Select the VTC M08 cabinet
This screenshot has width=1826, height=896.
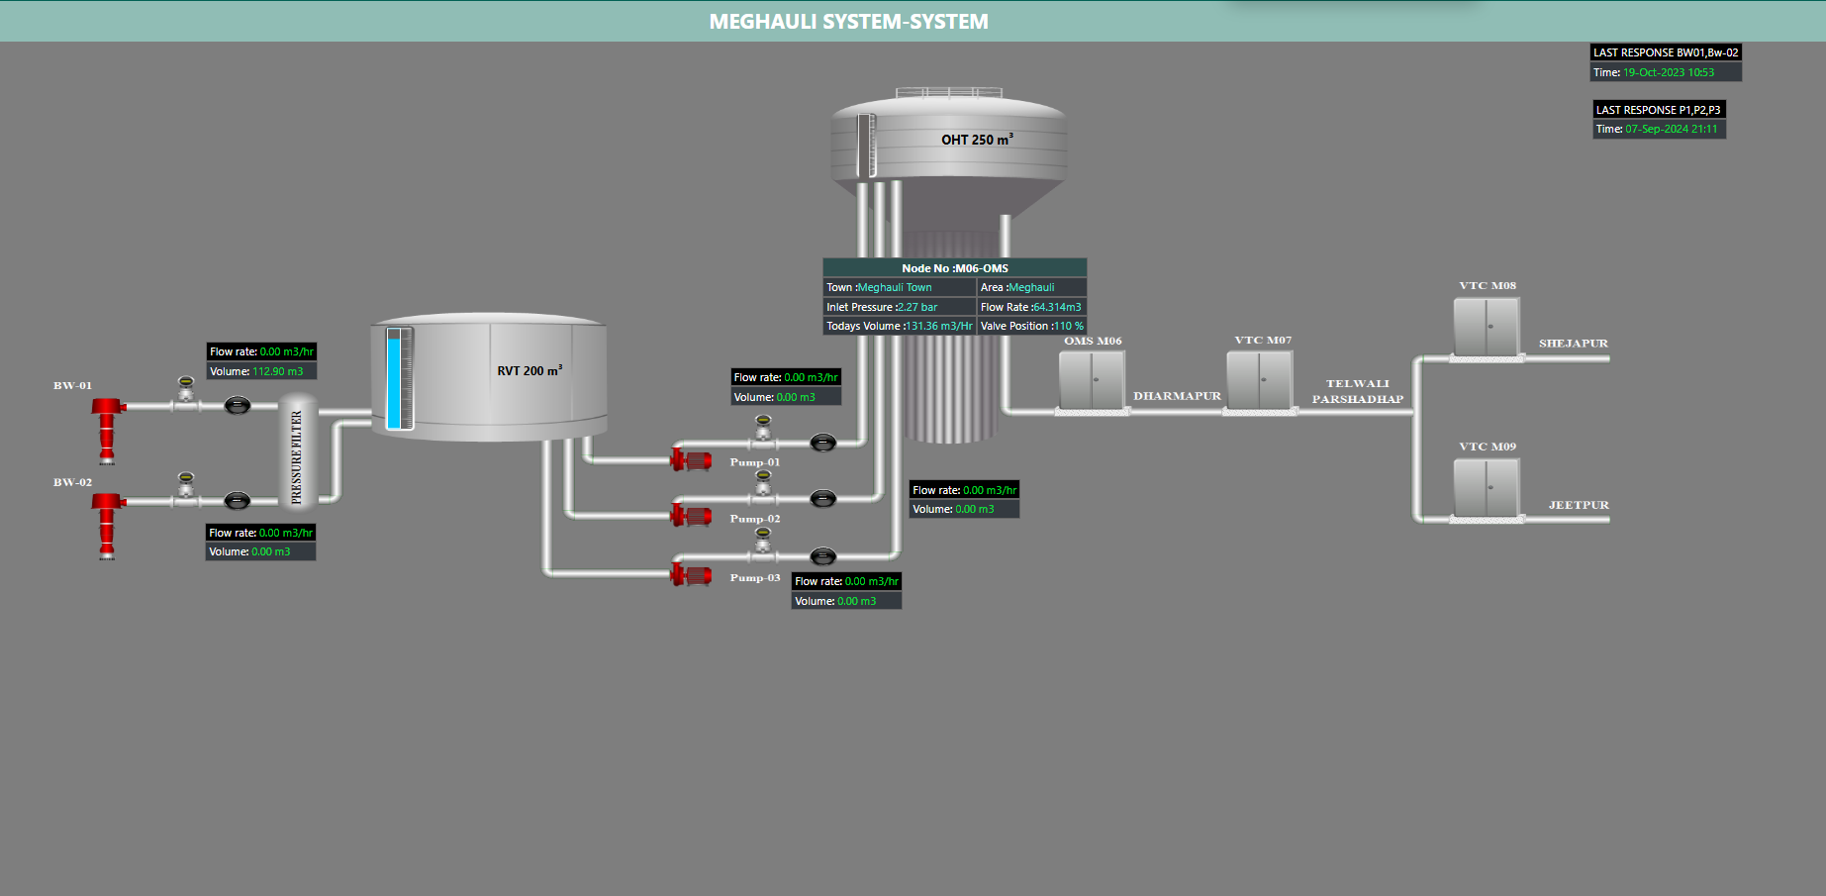(1486, 327)
